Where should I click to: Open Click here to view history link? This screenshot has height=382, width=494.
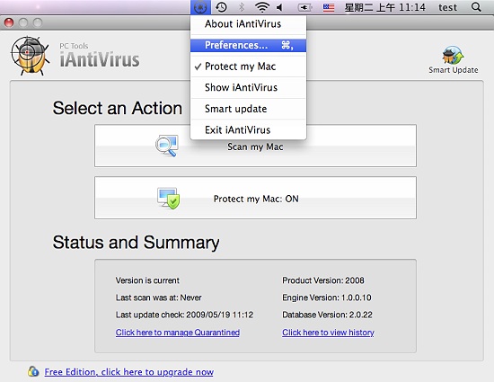pos(328,333)
